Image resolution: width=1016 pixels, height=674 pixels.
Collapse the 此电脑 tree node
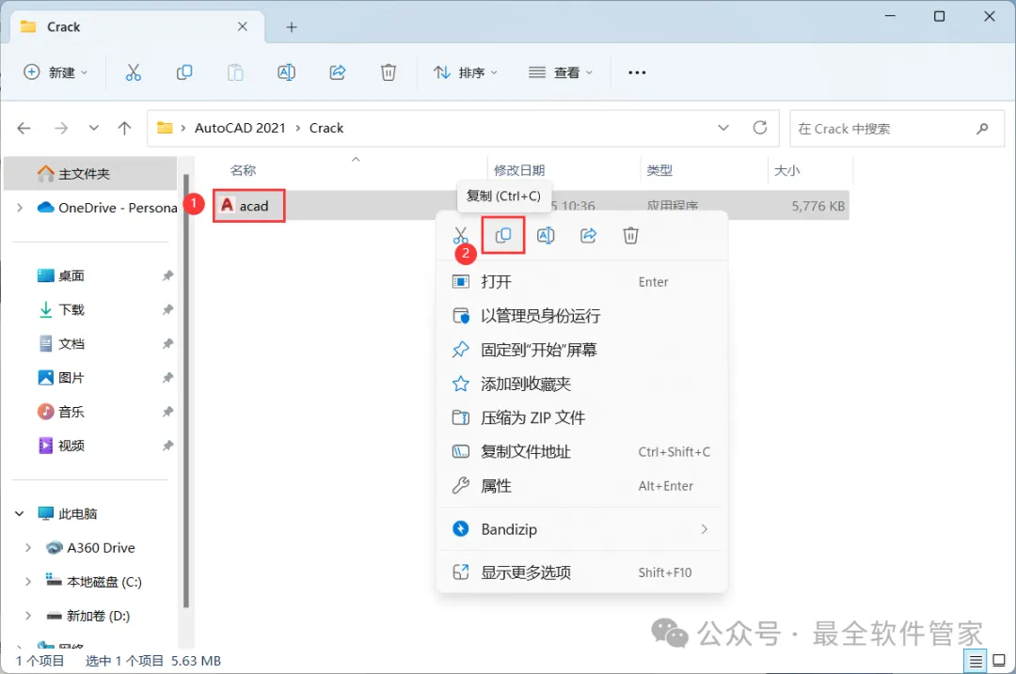point(20,513)
